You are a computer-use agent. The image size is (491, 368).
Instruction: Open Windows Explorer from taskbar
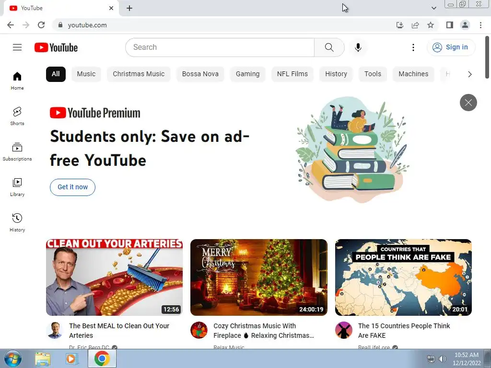(43, 359)
